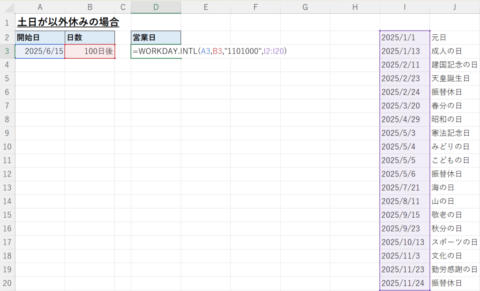
Task: Select the holiday name みどりの日
Action: pos(450,146)
